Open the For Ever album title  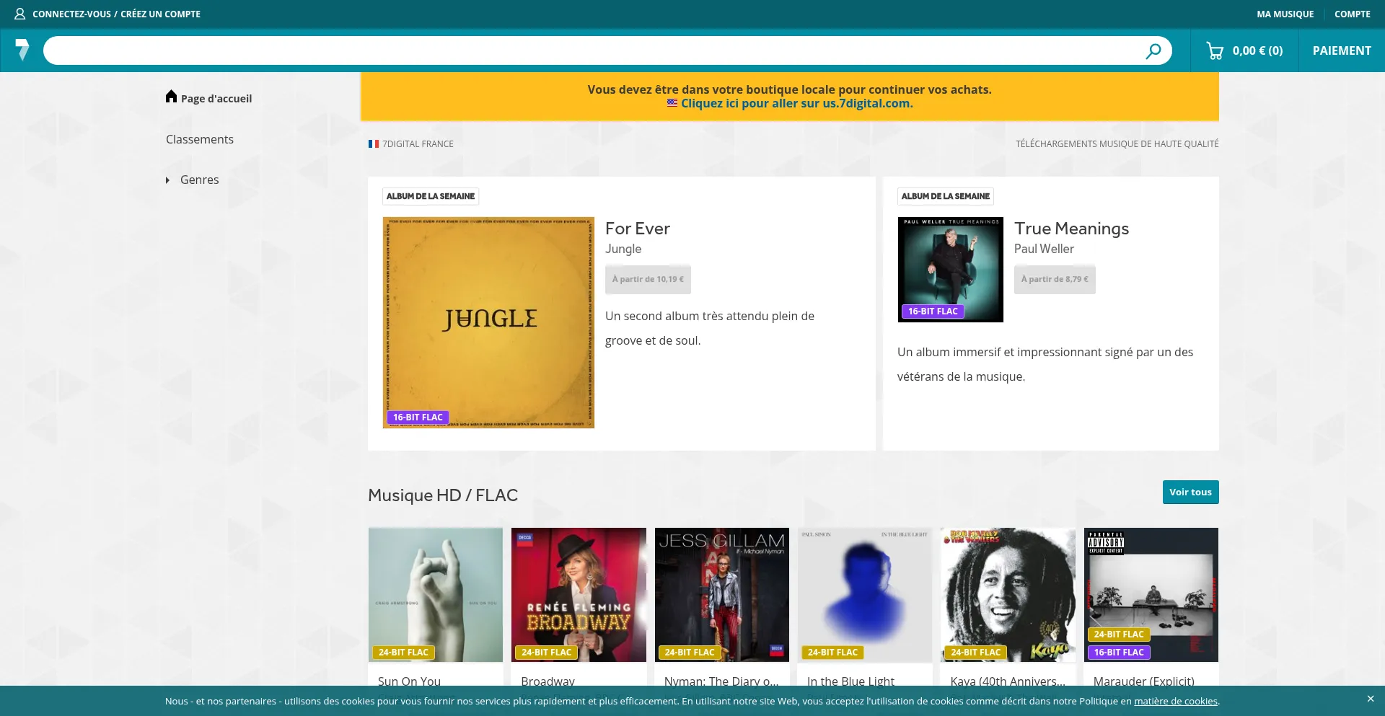pyautogui.click(x=638, y=229)
